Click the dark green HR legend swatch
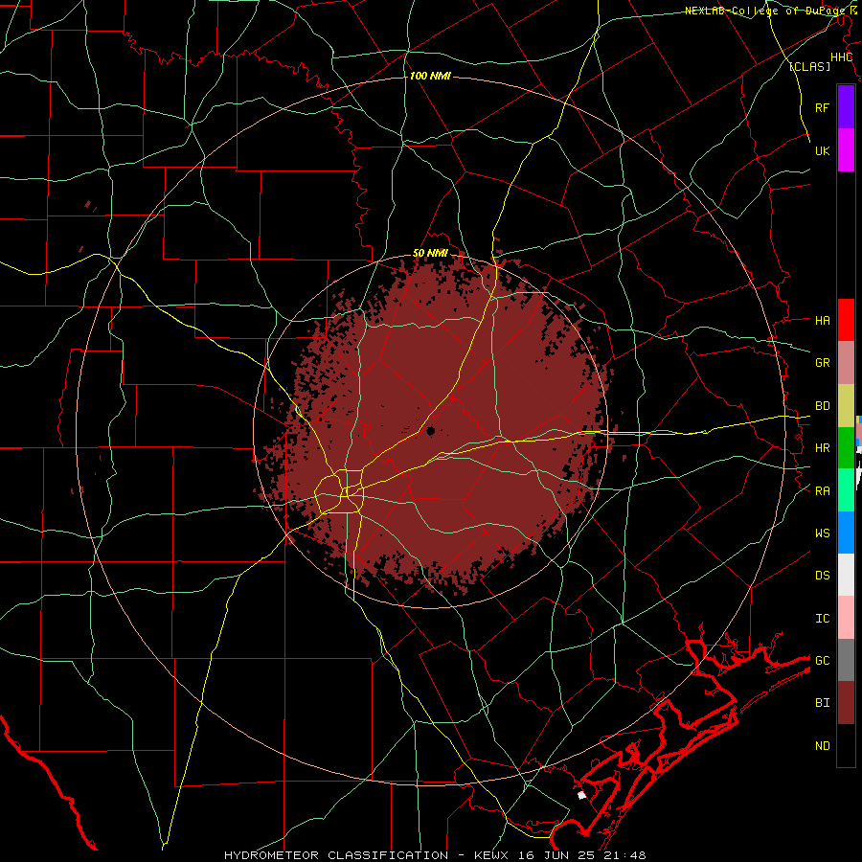The width and height of the screenshot is (862, 862). tap(846, 448)
